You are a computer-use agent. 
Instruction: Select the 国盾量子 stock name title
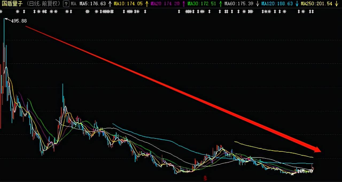click(x=12, y=4)
